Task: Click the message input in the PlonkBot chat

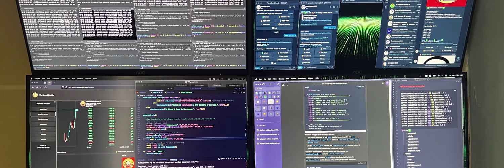Action: click(277, 68)
